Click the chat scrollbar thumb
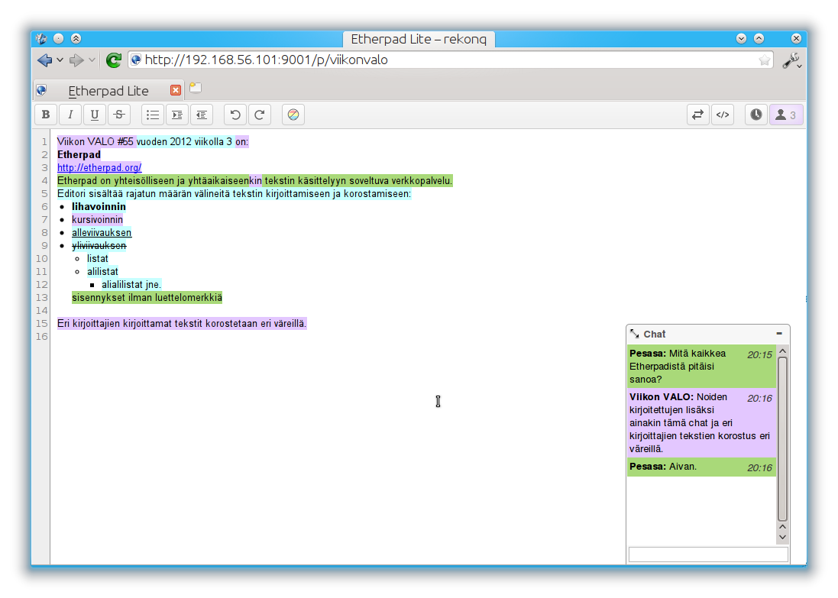838x598 pixels. tap(782, 438)
